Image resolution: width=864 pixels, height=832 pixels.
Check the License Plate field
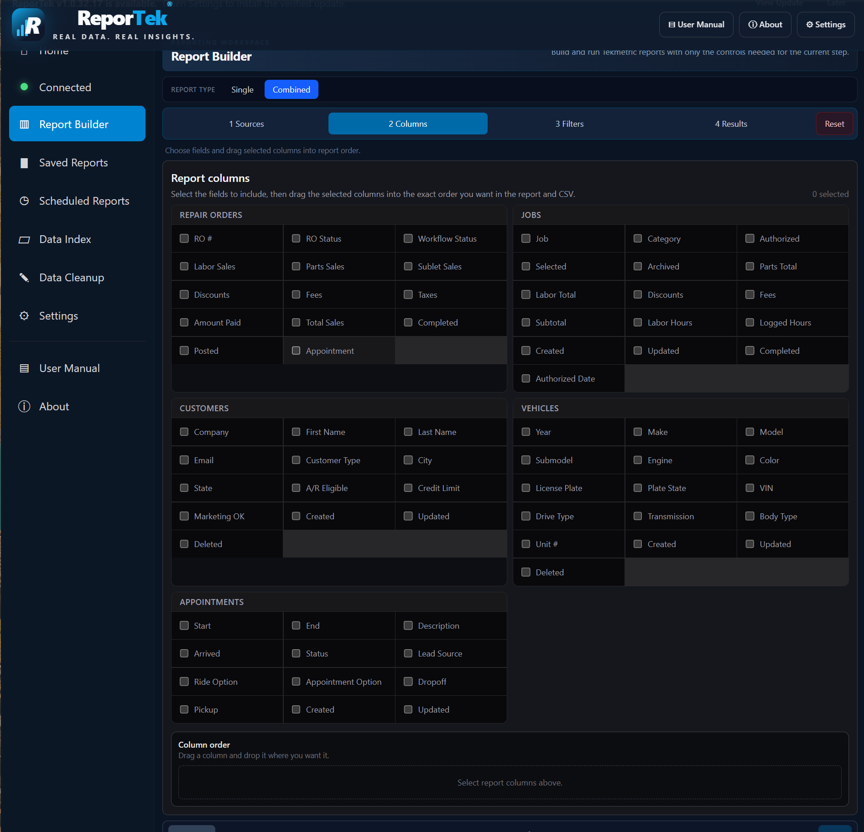click(x=526, y=488)
